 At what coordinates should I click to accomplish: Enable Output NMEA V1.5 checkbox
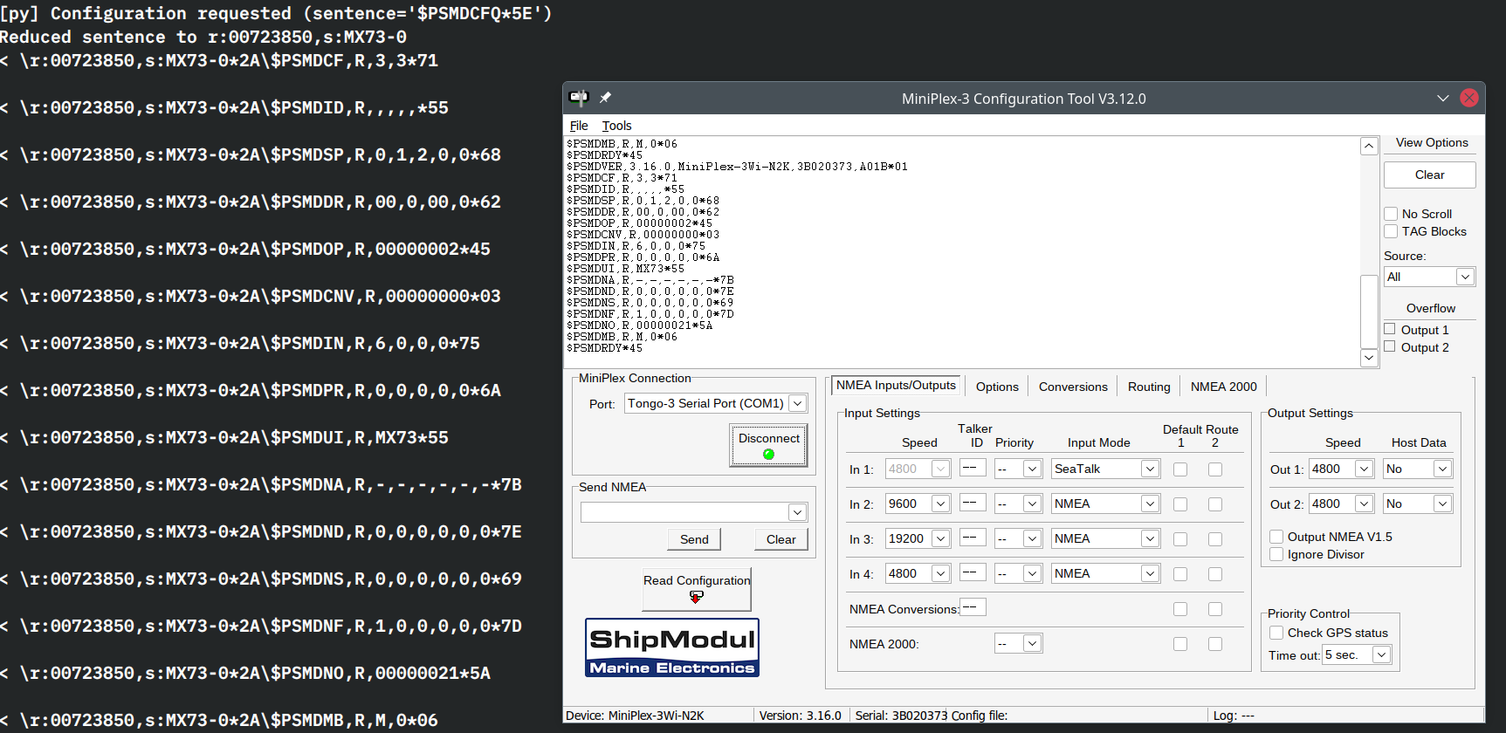(x=1276, y=537)
